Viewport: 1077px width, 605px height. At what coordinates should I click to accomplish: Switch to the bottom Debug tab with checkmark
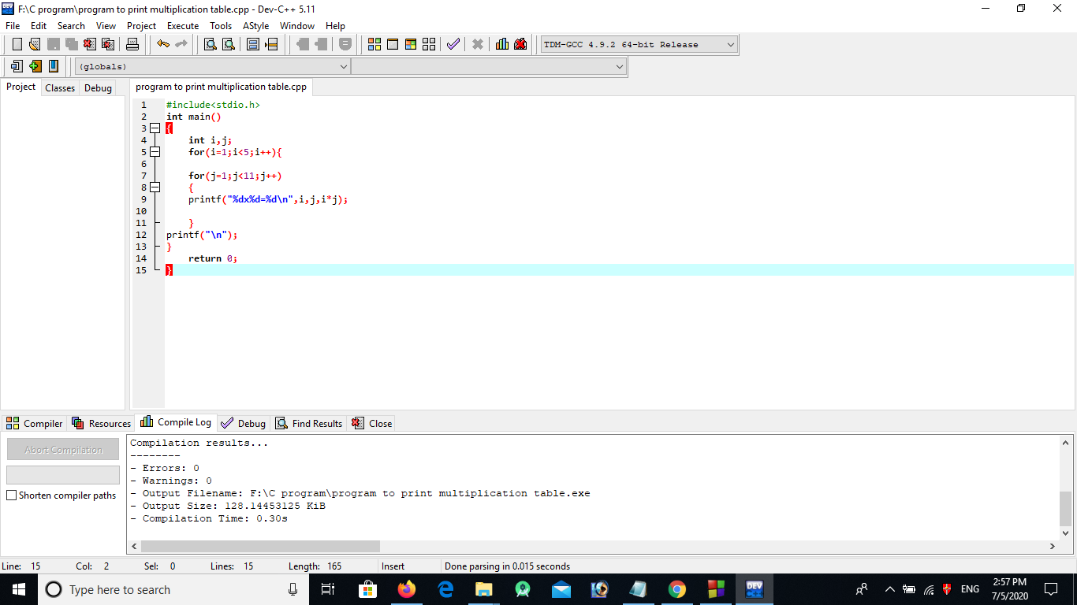[244, 423]
